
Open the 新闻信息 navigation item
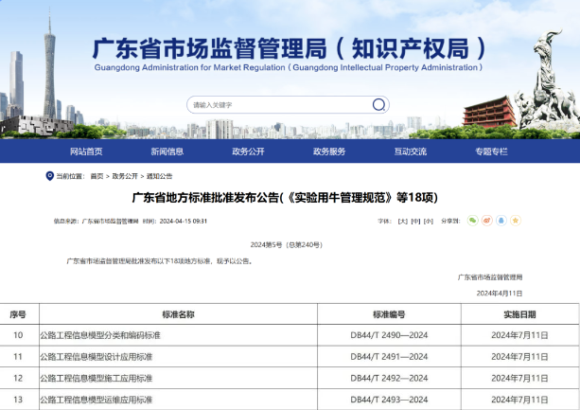pos(167,152)
